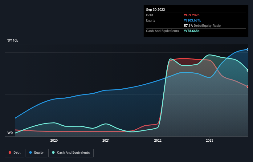Image resolution: width=253 pixels, height=162 pixels.
Task: Click the Debt row label in tooltip
Action: click(x=149, y=15)
